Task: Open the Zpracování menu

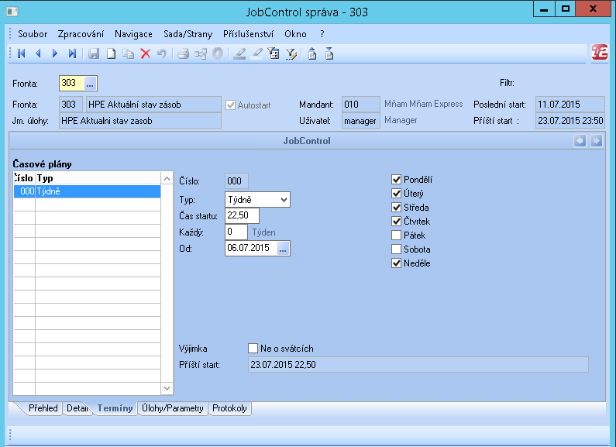Action: (x=81, y=34)
